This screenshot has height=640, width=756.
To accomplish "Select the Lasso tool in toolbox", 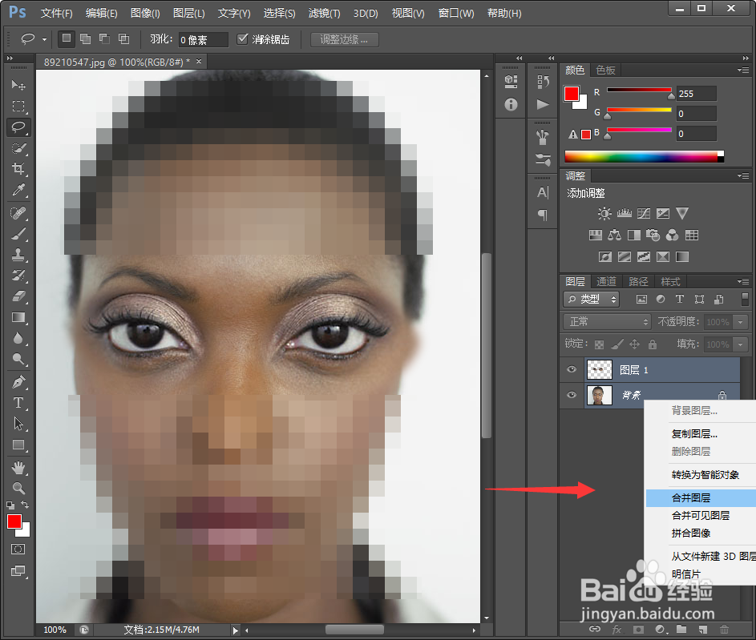I will click(x=18, y=127).
